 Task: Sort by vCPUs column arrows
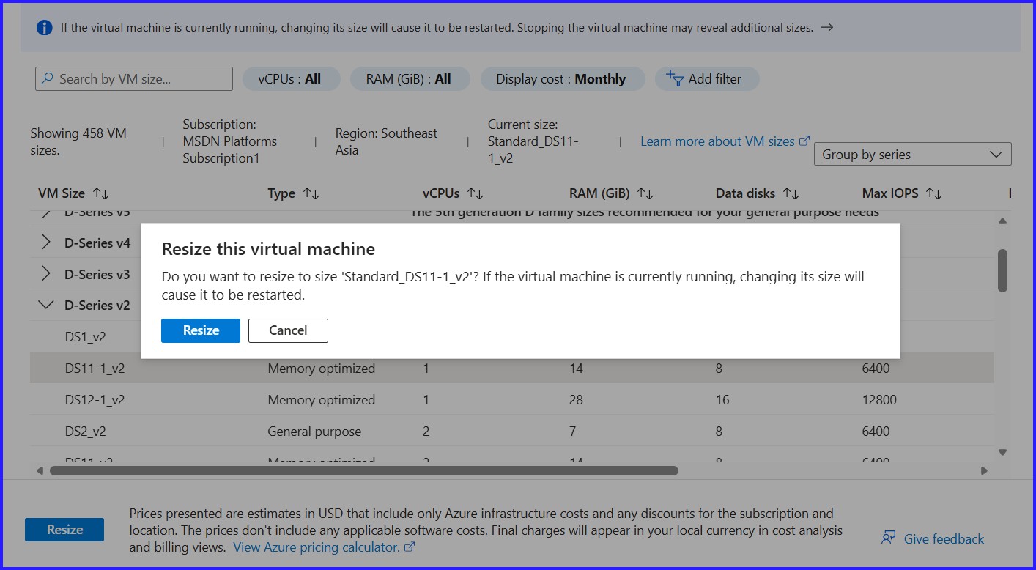476,193
